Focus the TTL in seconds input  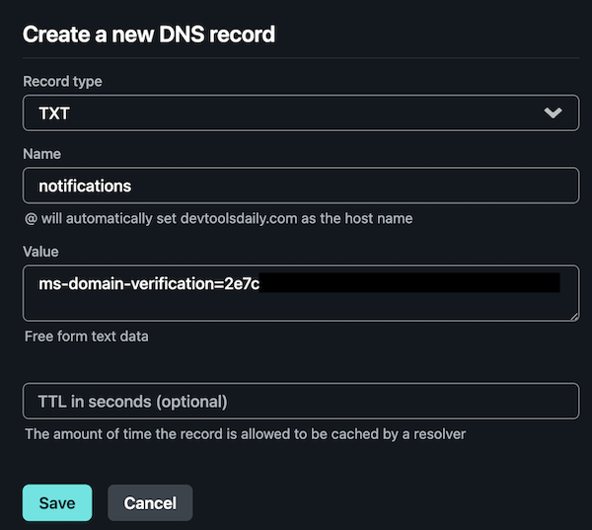pos(300,402)
